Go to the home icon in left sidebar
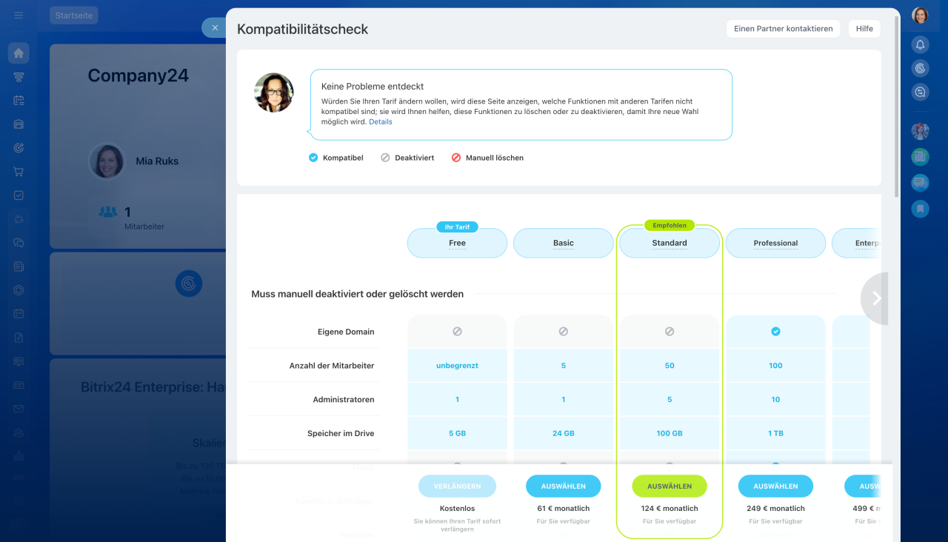This screenshot has width=948, height=542. pyautogui.click(x=19, y=53)
